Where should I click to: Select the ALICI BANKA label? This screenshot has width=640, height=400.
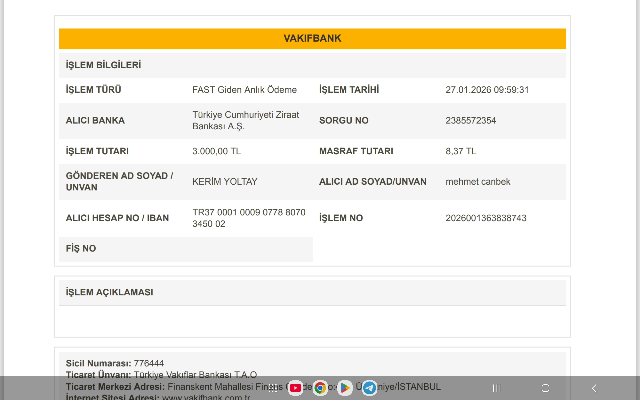tap(95, 120)
